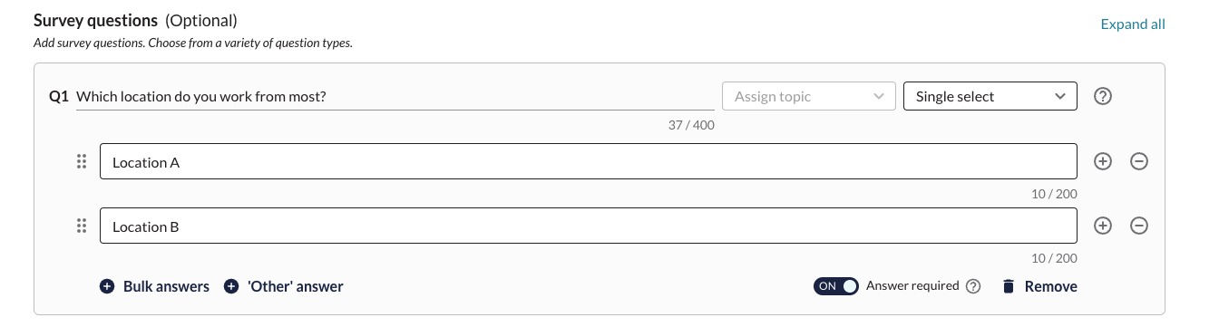Click help icon next to Answer required

point(973,286)
